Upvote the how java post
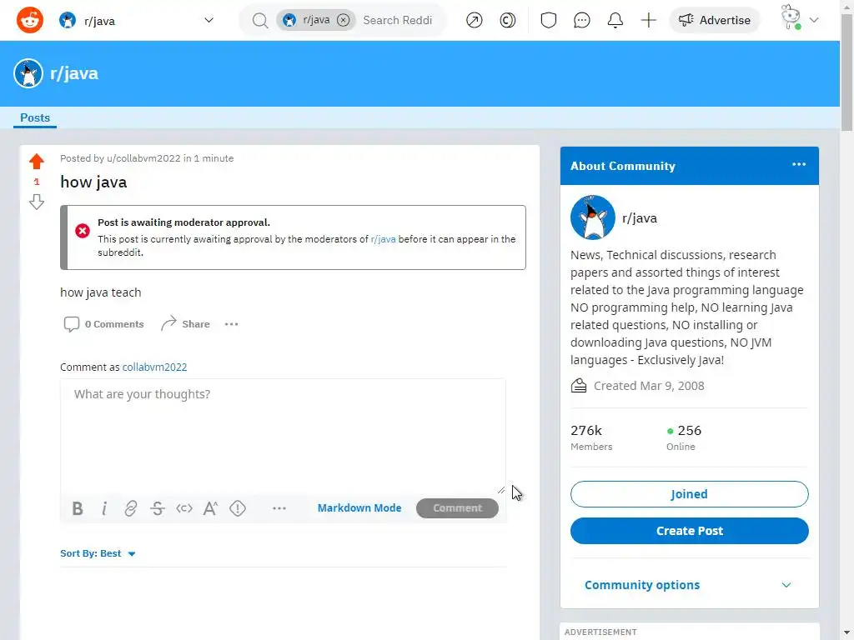This screenshot has width=854, height=640. pyautogui.click(x=37, y=161)
